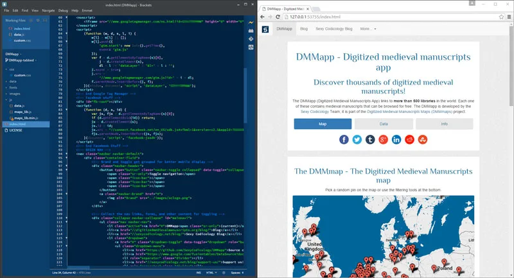
Task: Click the linting status circle in status bar
Action: click(x=224, y=272)
